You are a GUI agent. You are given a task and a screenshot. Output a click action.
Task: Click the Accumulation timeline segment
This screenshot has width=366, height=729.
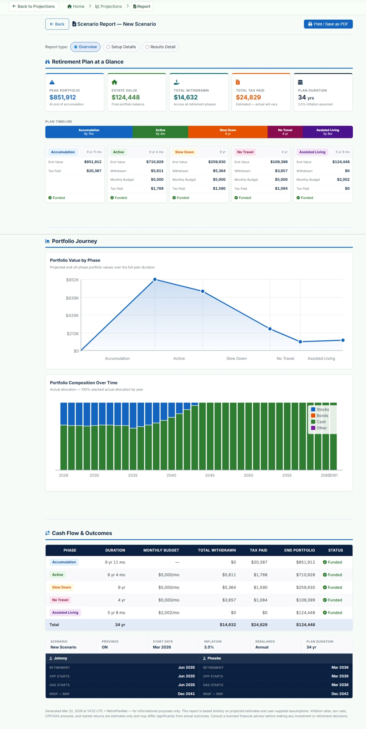(x=89, y=132)
